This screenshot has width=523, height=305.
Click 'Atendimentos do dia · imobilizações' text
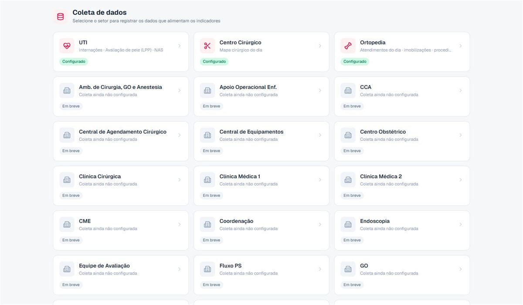click(406, 50)
